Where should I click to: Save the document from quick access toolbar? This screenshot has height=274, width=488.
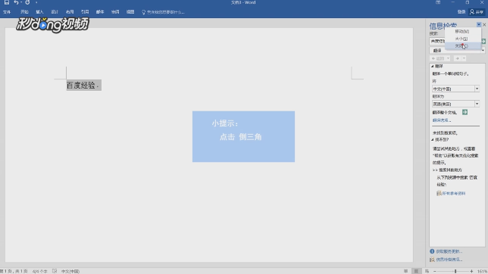click(x=7, y=2)
